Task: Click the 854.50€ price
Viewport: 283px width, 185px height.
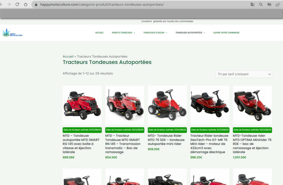Action: pyautogui.click(x=111, y=157)
